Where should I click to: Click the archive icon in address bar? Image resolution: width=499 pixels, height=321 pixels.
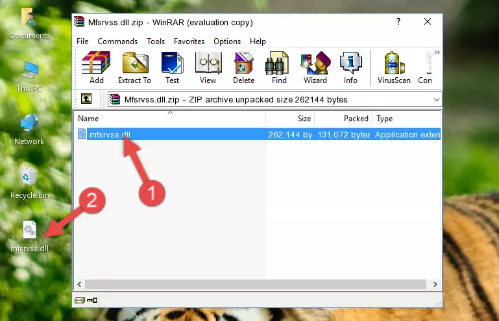[x=115, y=99]
